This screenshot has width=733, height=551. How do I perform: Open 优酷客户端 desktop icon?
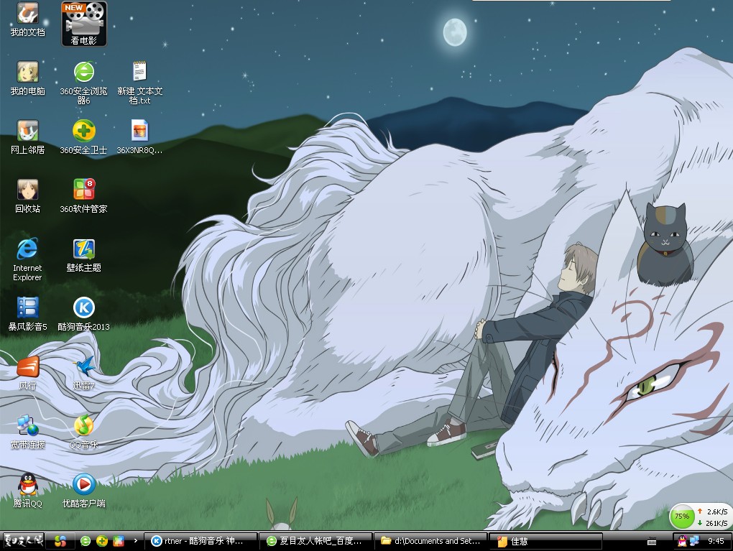click(x=83, y=491)
